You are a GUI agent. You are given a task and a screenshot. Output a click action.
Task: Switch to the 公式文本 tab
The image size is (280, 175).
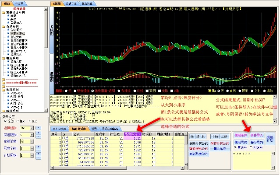pos(71,3)
